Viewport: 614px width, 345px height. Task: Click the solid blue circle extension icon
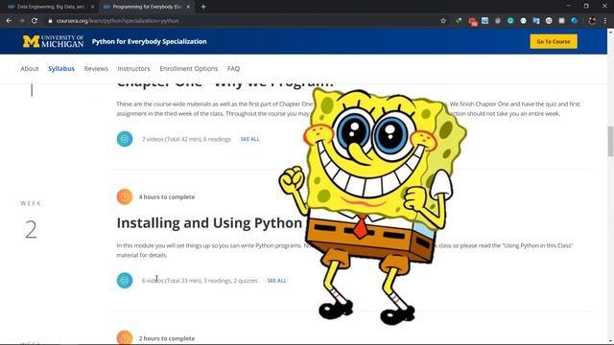coord(575,21)
